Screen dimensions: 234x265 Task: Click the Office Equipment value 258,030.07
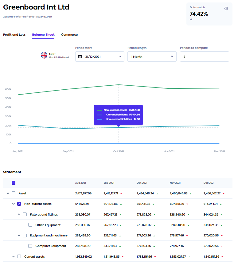tap(83, 225)
